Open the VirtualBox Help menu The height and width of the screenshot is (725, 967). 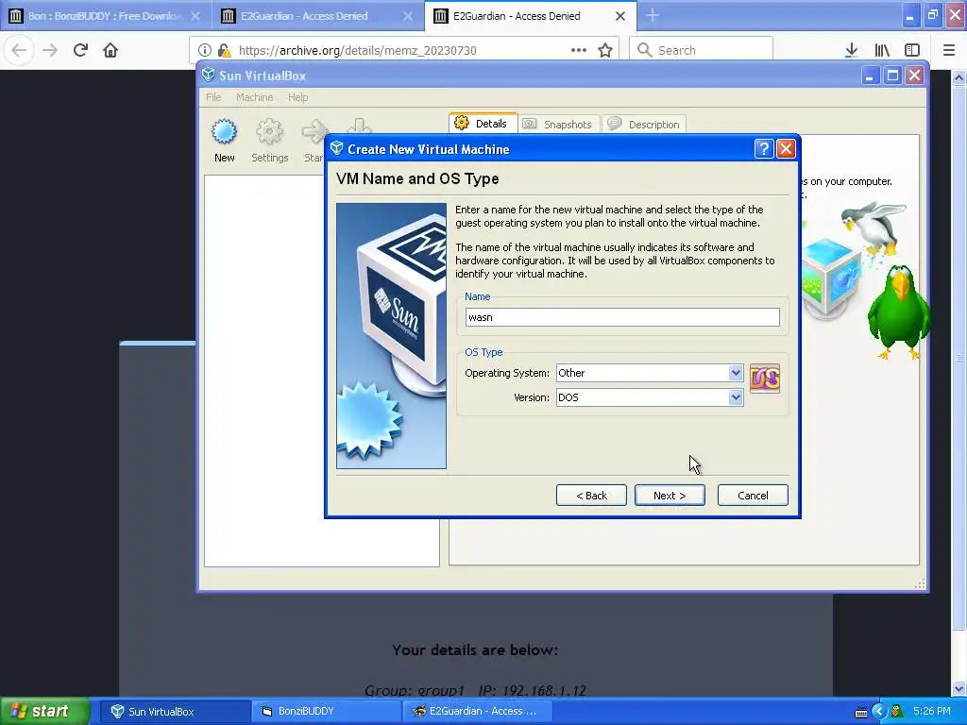[x=297, y=97]
